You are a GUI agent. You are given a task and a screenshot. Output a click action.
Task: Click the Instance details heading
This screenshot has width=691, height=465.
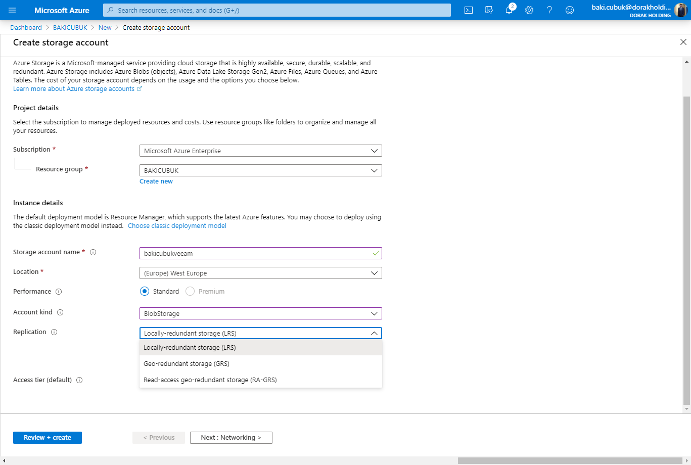[x=38, y=203]
